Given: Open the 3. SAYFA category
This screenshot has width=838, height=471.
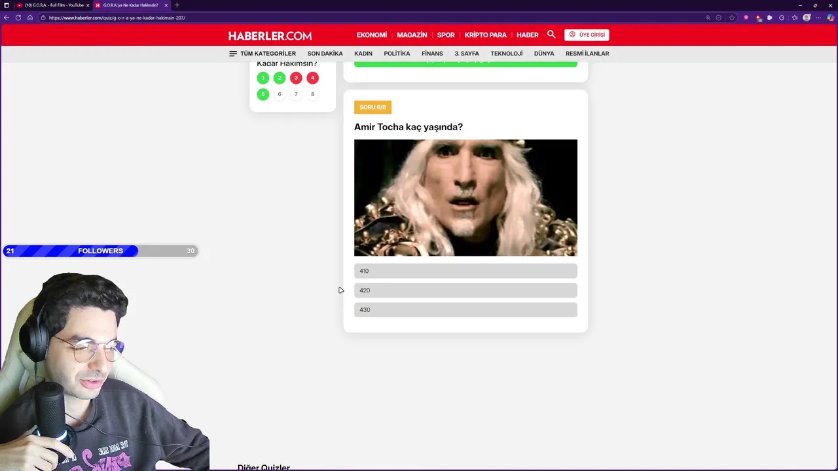Looking at the screenshot, I should (467, 54).
